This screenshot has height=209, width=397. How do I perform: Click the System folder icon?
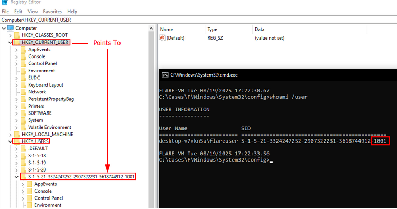pos(23,120)
